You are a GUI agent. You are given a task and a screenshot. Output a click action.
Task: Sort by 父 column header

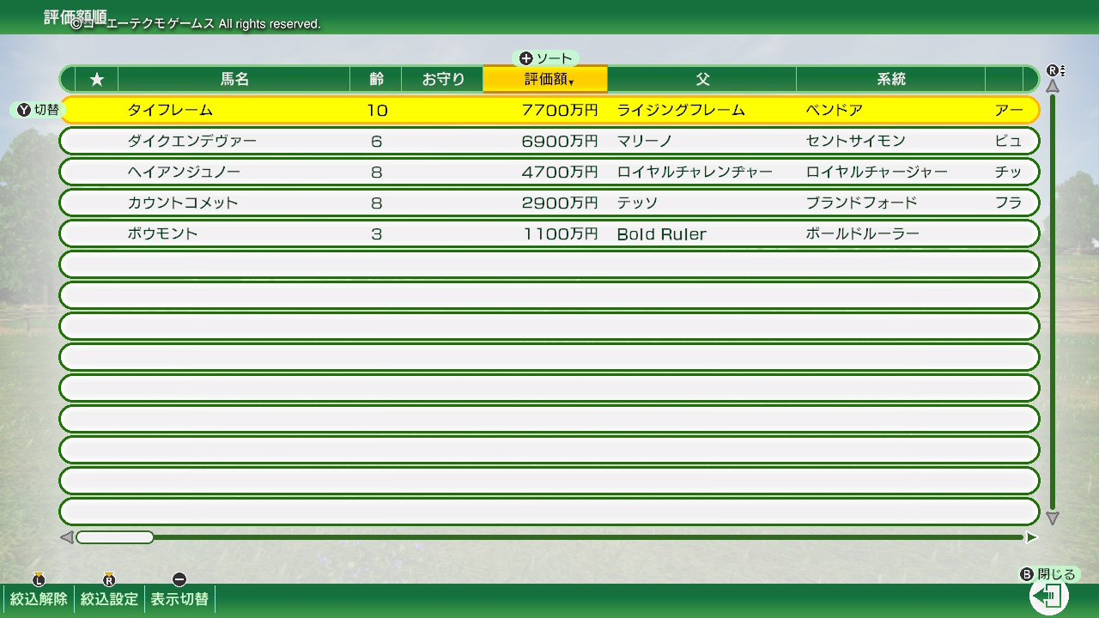coord(702,79)
